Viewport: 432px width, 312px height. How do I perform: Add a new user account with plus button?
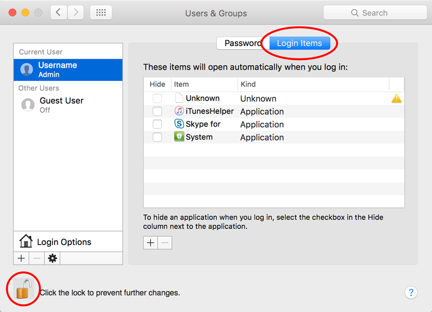21,259
